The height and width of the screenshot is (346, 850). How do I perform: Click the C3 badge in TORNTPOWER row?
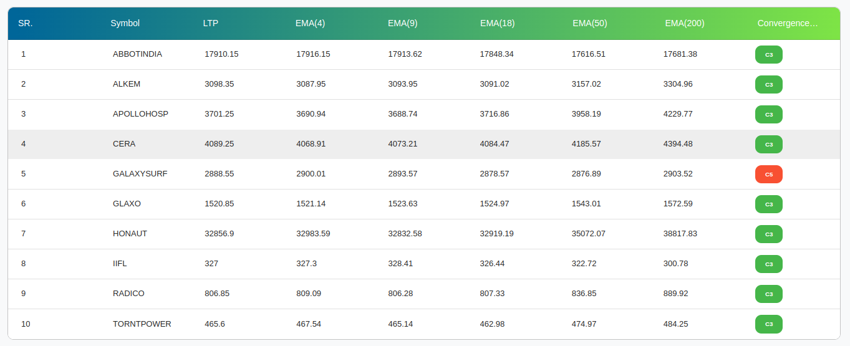[x=769, y=324]
